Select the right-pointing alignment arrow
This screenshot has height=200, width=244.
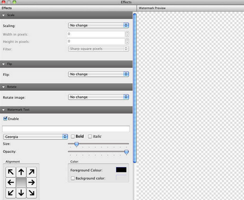[31, 183]
